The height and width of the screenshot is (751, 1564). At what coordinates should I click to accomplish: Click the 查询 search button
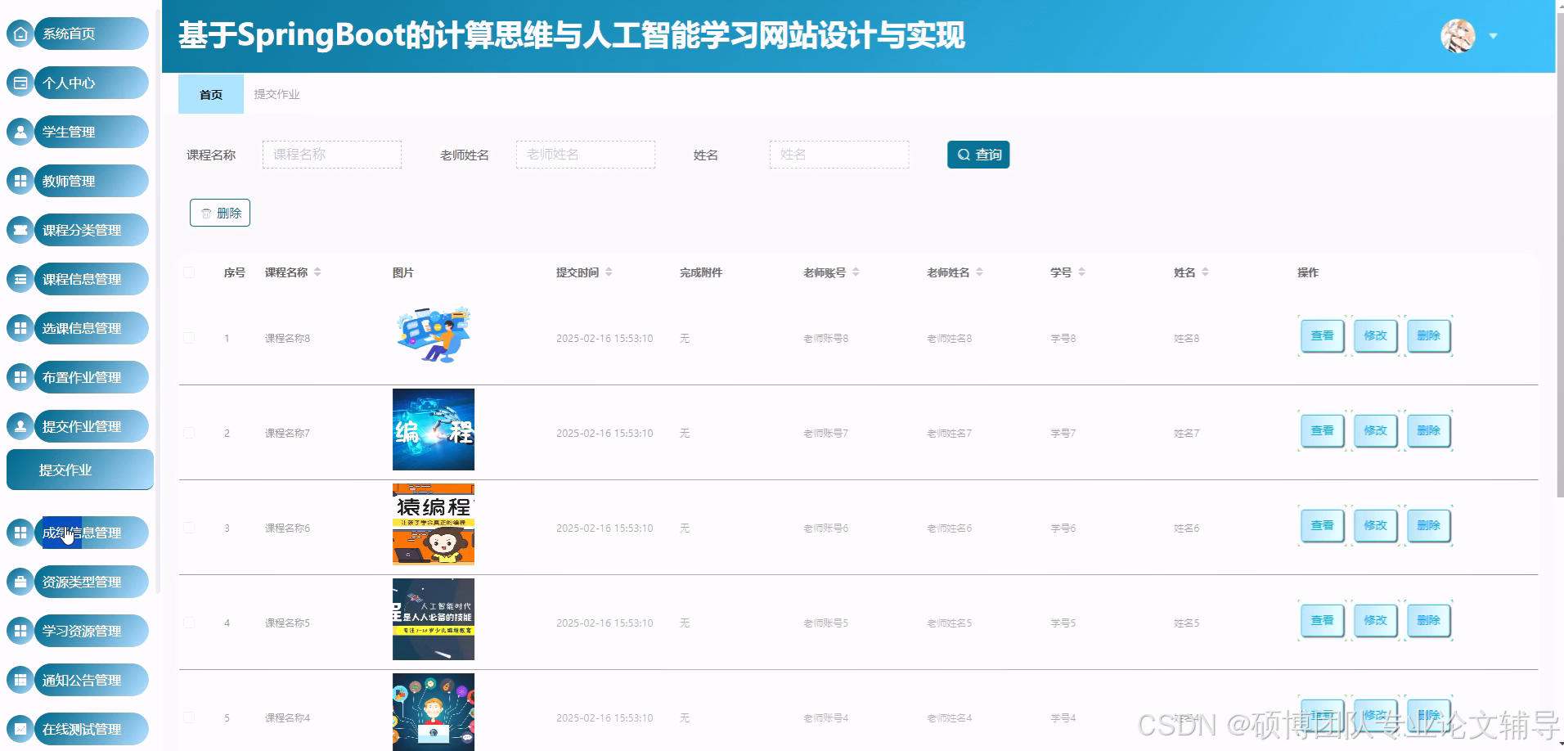pos(978,155)
